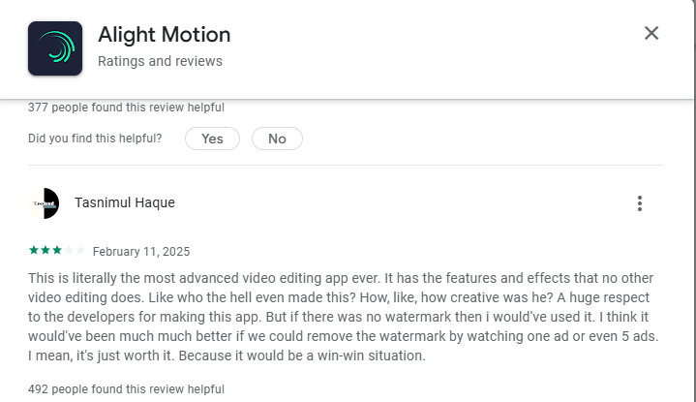Click the Alight Motion app icon
The width and height of the screenshot is (696, 402).
point(54,47)
